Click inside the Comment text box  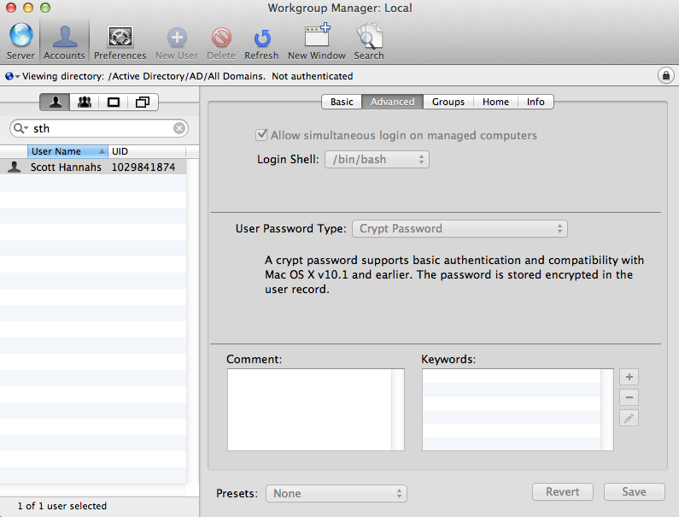(310, 409)
